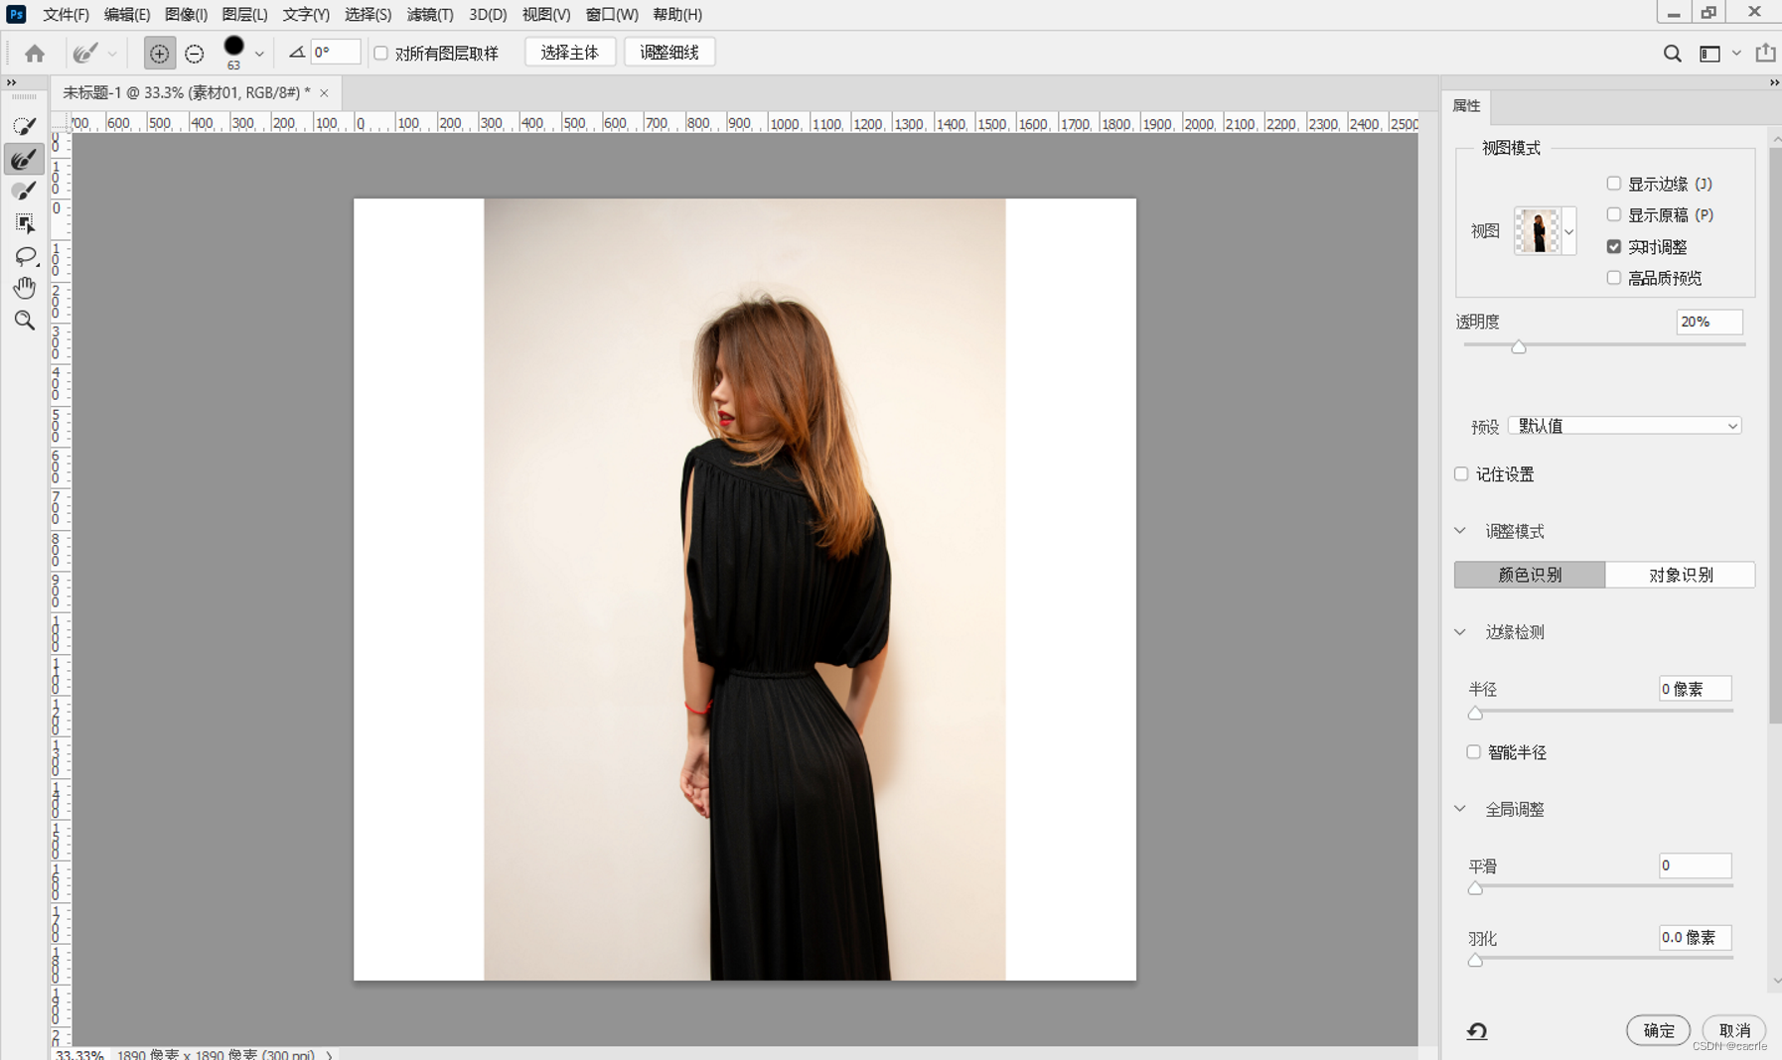Click the 选择主体 button
1782x1060 pixels.
569,53
